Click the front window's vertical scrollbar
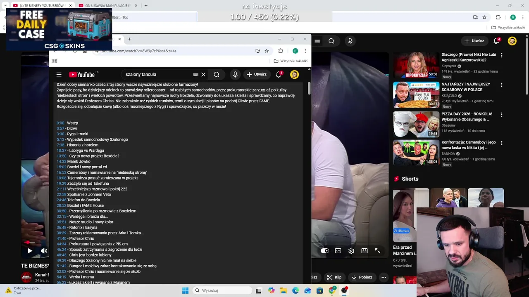Viewport: 529px width, 297px height. click(309, 88)
